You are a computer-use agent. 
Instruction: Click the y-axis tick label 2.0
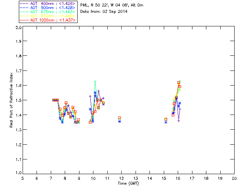[18, 28]
